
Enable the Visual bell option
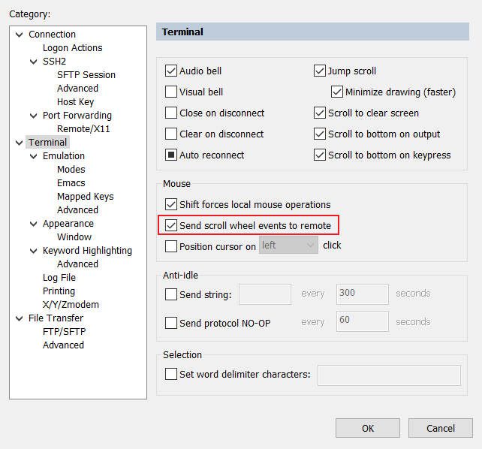(x=171, y=92)
